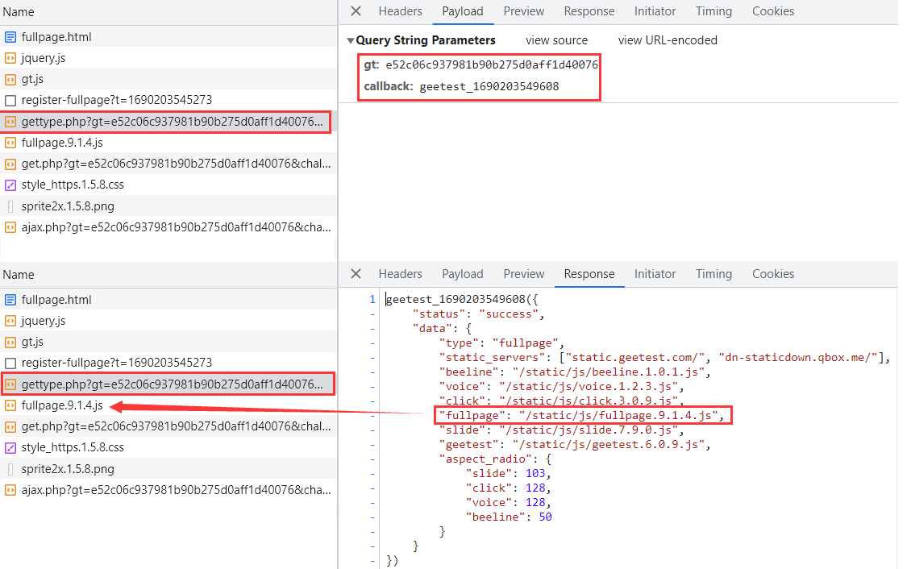
Task: Open the Timing tab in lower panel
Action: [x=713, y=274]
